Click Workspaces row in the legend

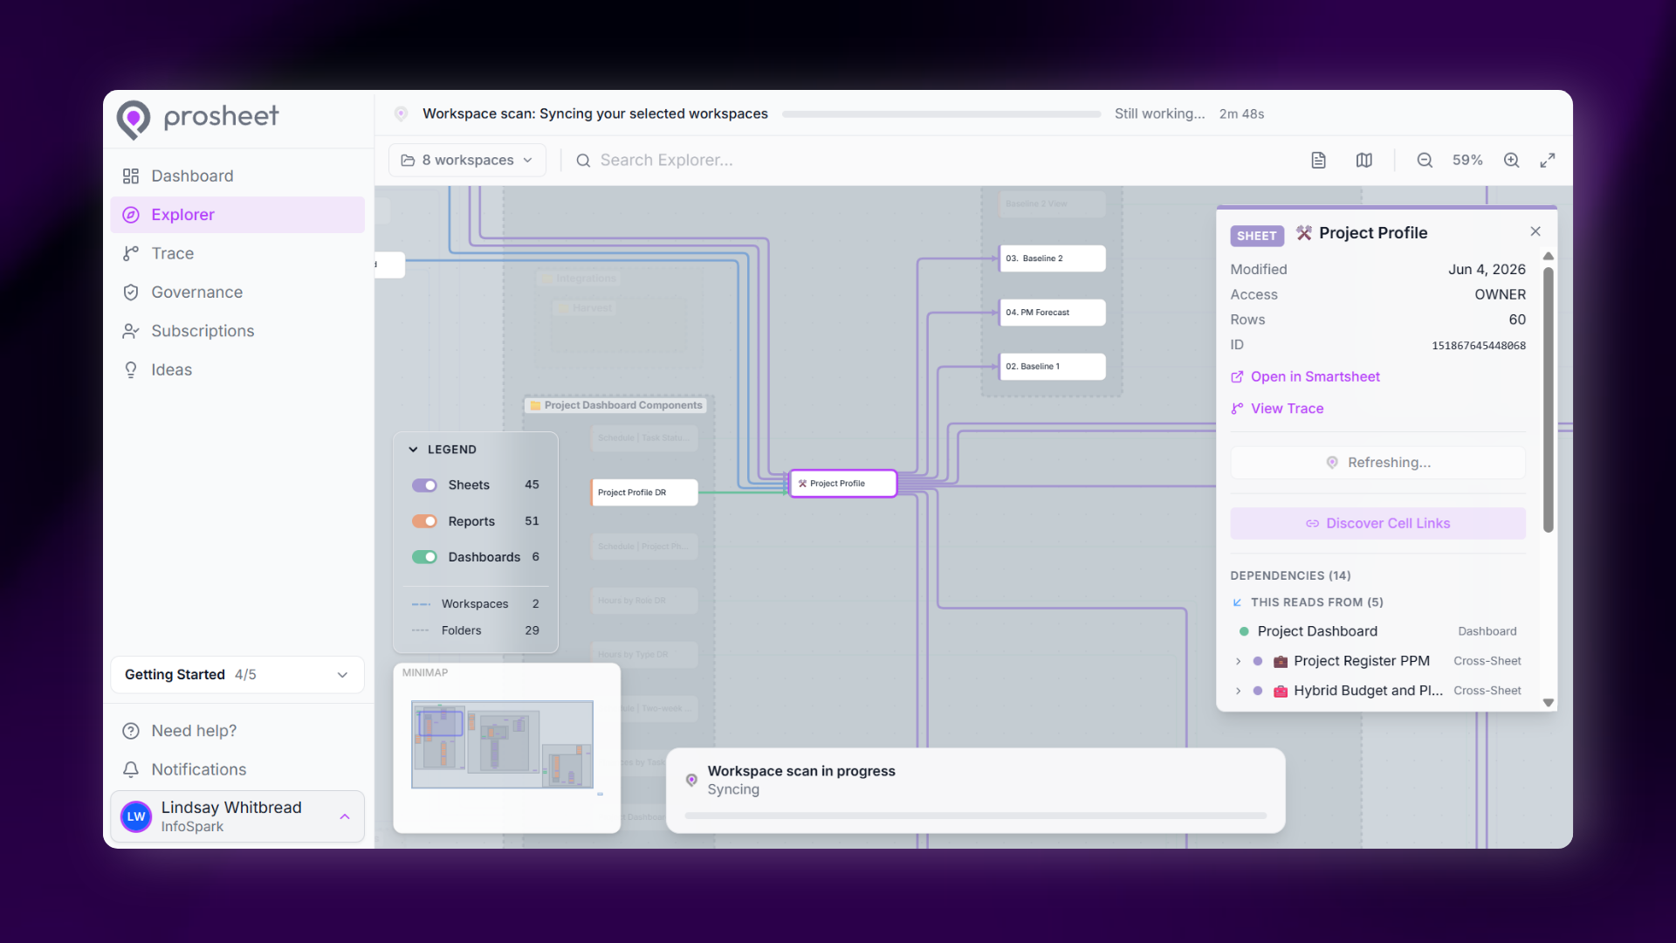click(476, 604)
